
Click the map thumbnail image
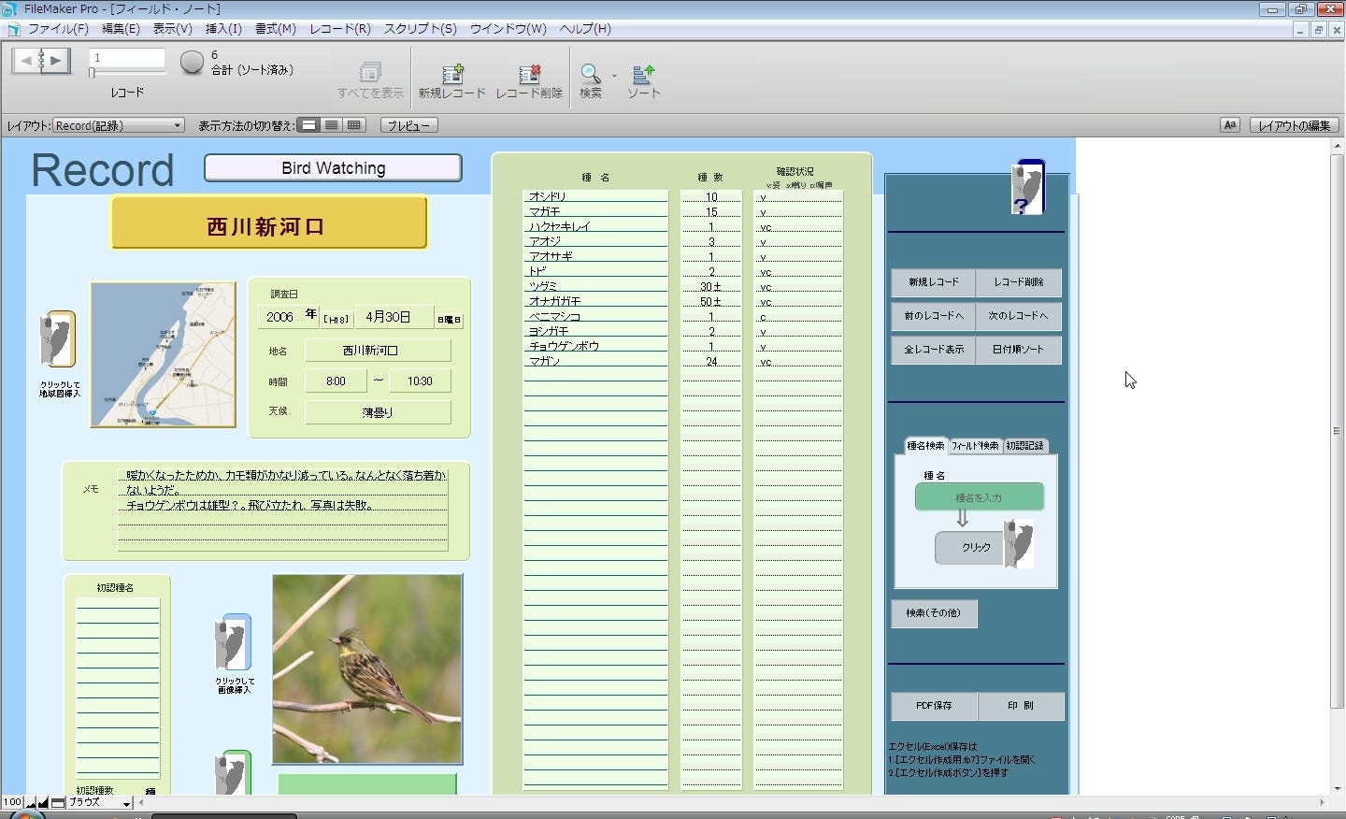pyautogui.click(x=163, y=355)
